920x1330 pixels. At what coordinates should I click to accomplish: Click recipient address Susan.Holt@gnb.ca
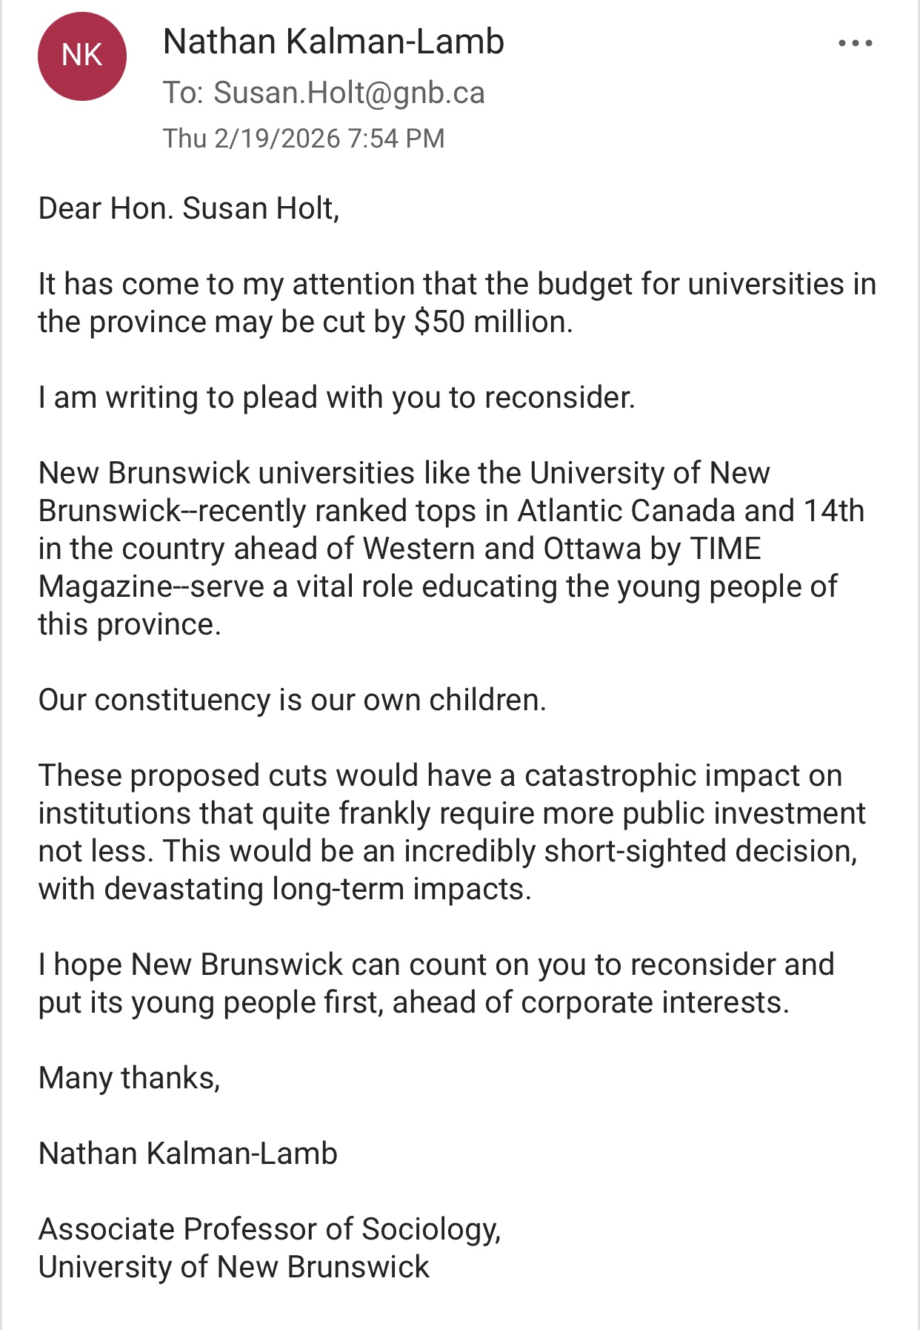(349, 93)
